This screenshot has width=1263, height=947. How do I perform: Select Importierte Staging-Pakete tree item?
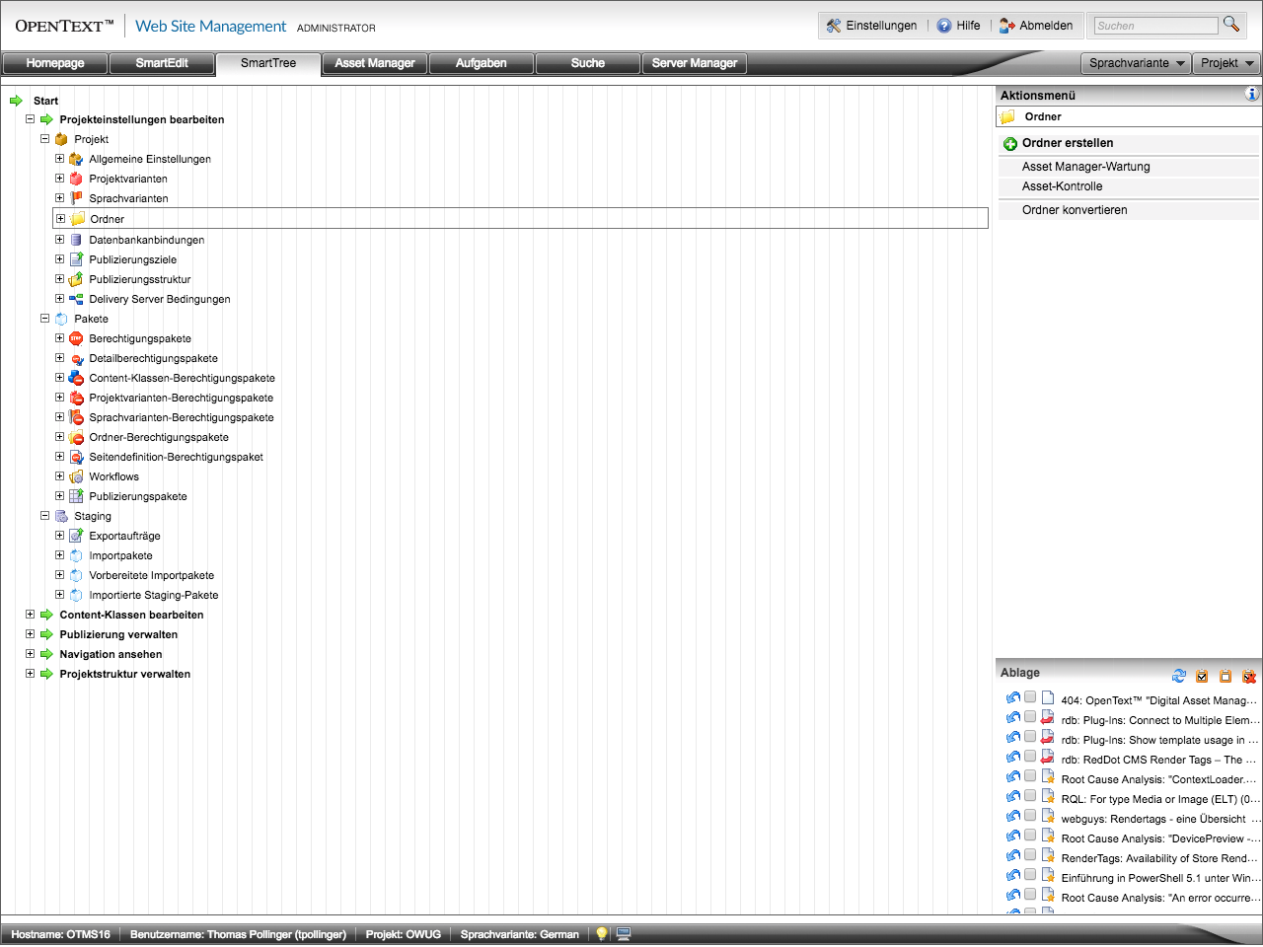[154, 595]
